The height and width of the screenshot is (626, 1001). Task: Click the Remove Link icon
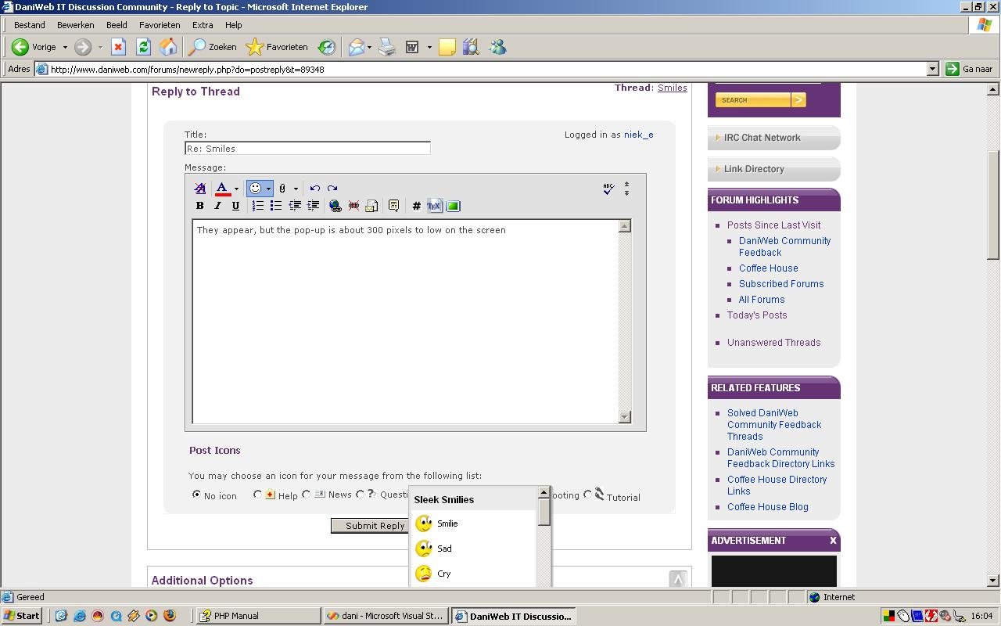353,206
